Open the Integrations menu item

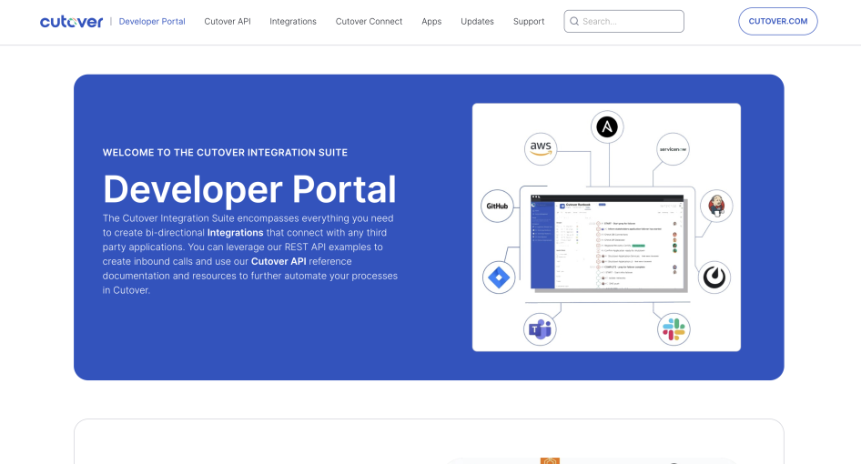point(293,22)
